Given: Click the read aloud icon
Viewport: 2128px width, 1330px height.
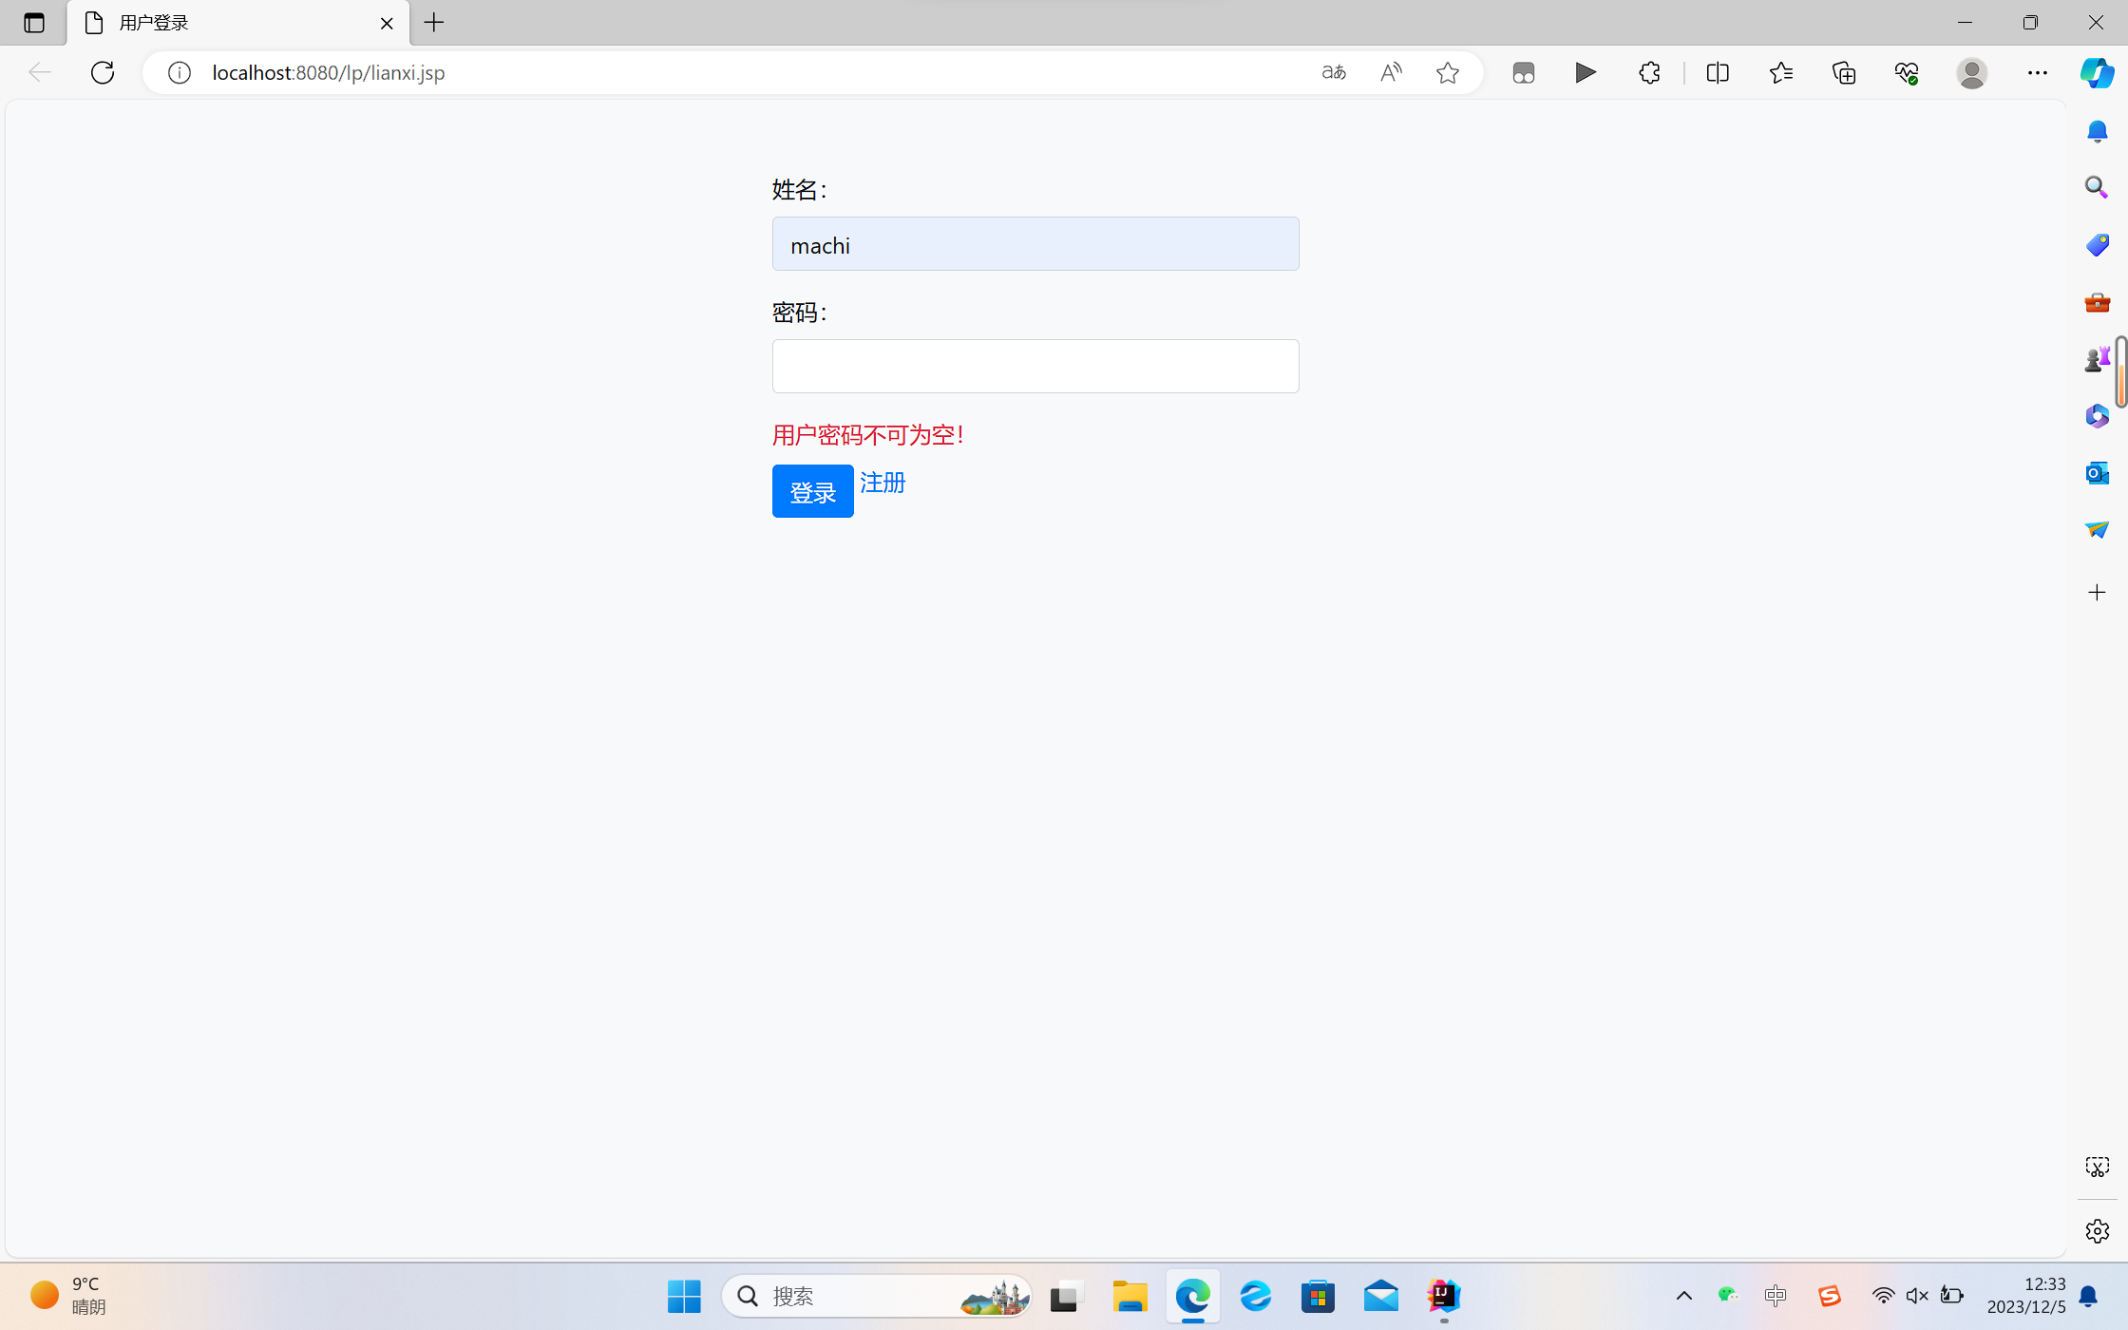Looking at the screenshot, I should [x=1391, y=72].
